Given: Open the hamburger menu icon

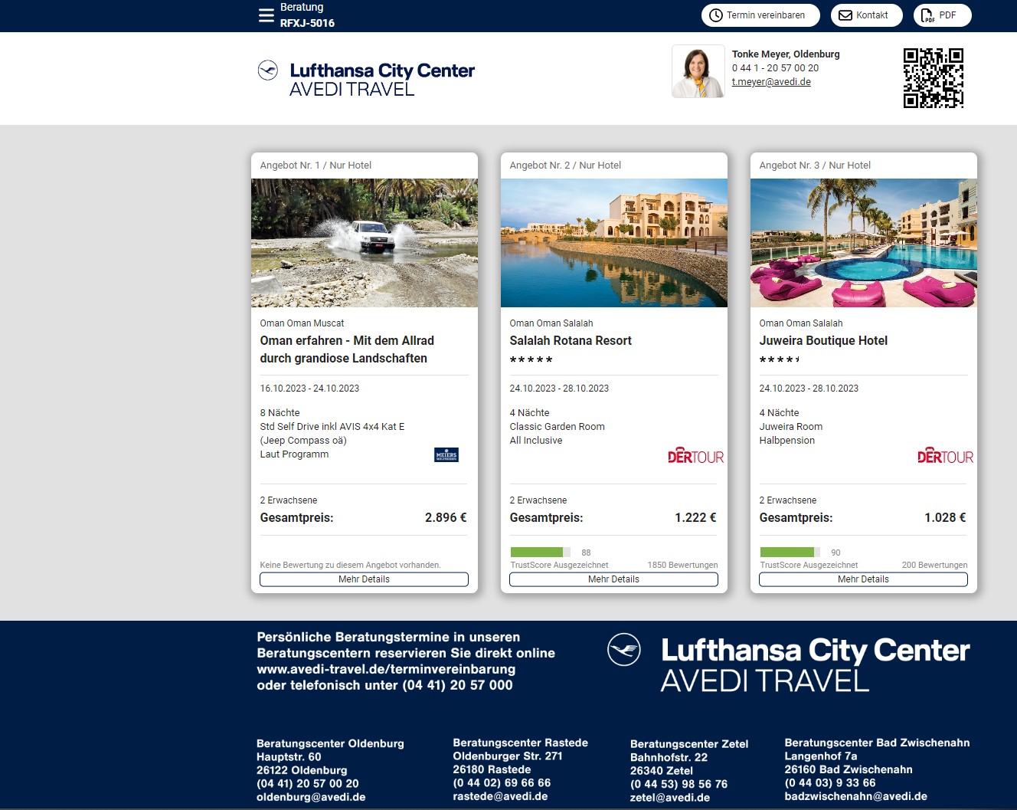Looking at the screenshot, I should 266,15.
